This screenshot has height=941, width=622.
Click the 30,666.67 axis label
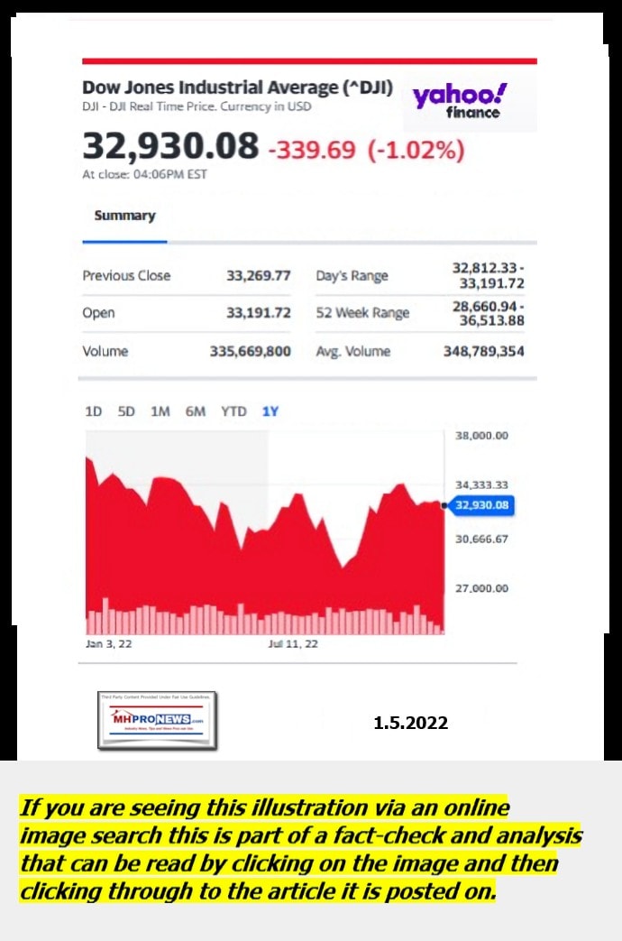[481, 539]
